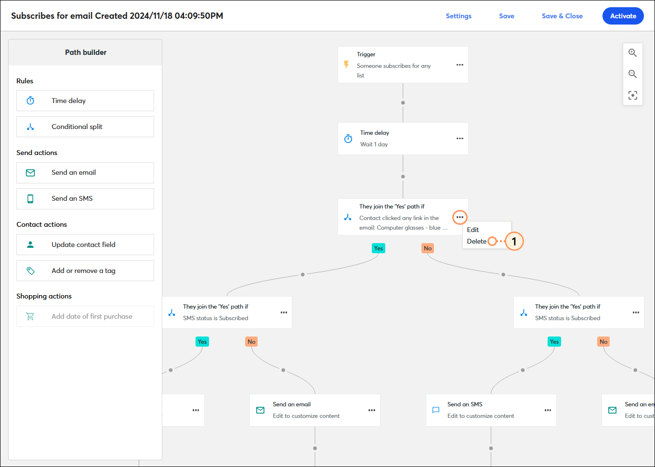Click the connector dot on No branch of clicked-link split
This screenshot has width=655, height=467.
pos(503,274)
